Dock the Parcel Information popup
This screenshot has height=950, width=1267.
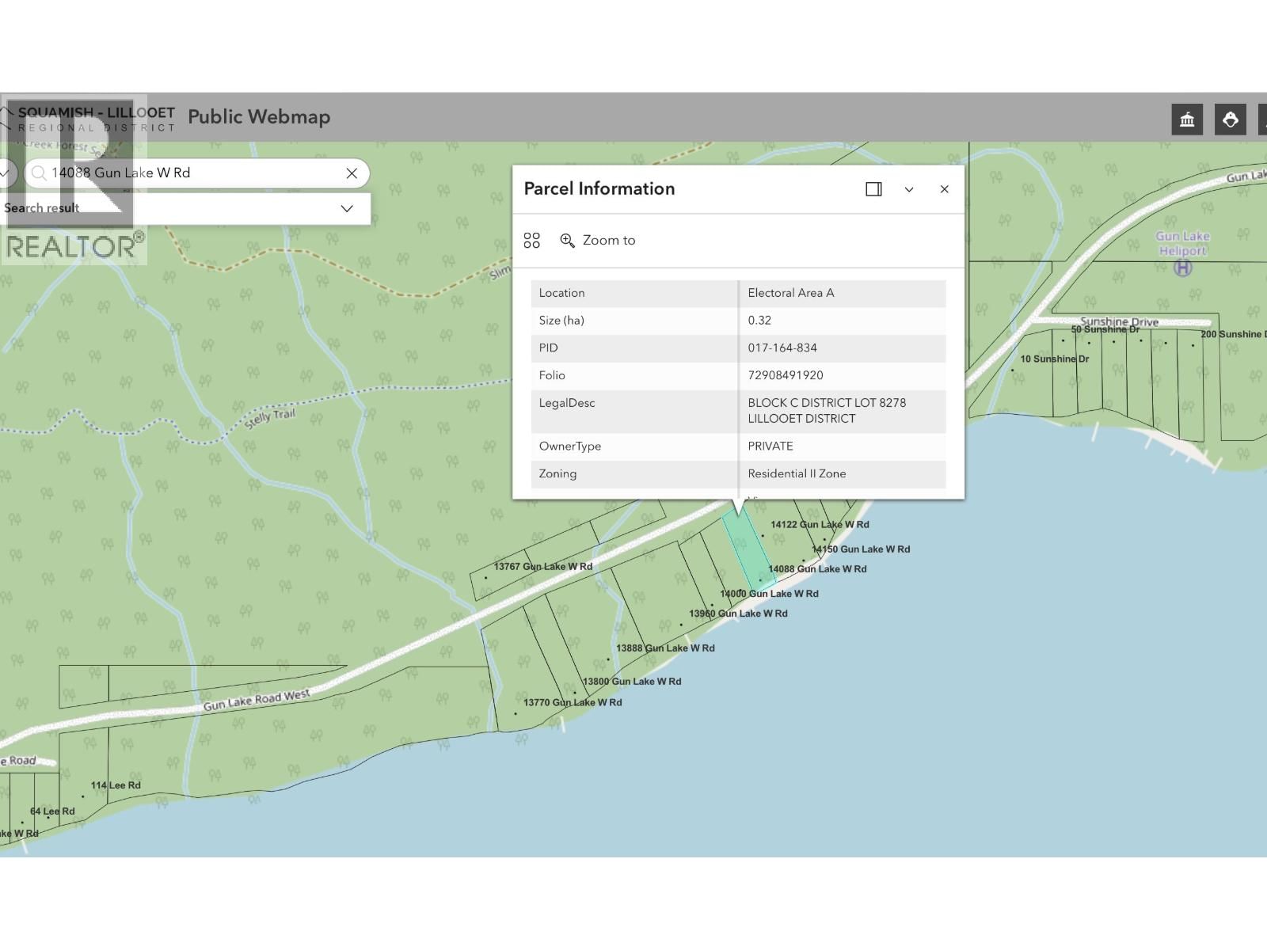click(x=873, y=189)
